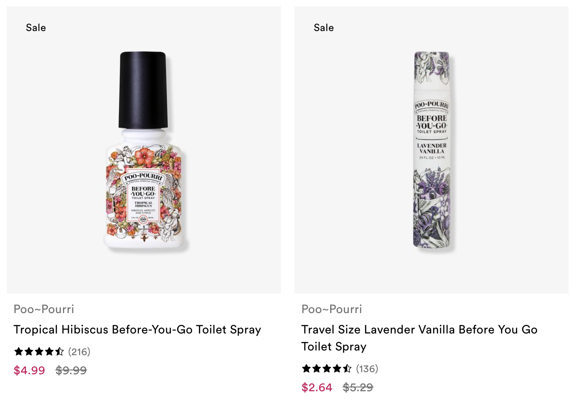Open the (216) reviews count
572x418 pixels.
(x=79, y=352)
